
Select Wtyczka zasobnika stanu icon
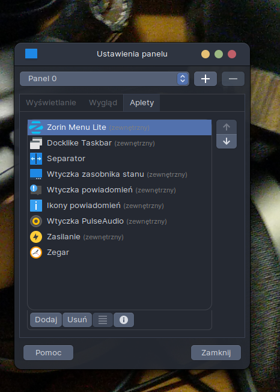36,174
